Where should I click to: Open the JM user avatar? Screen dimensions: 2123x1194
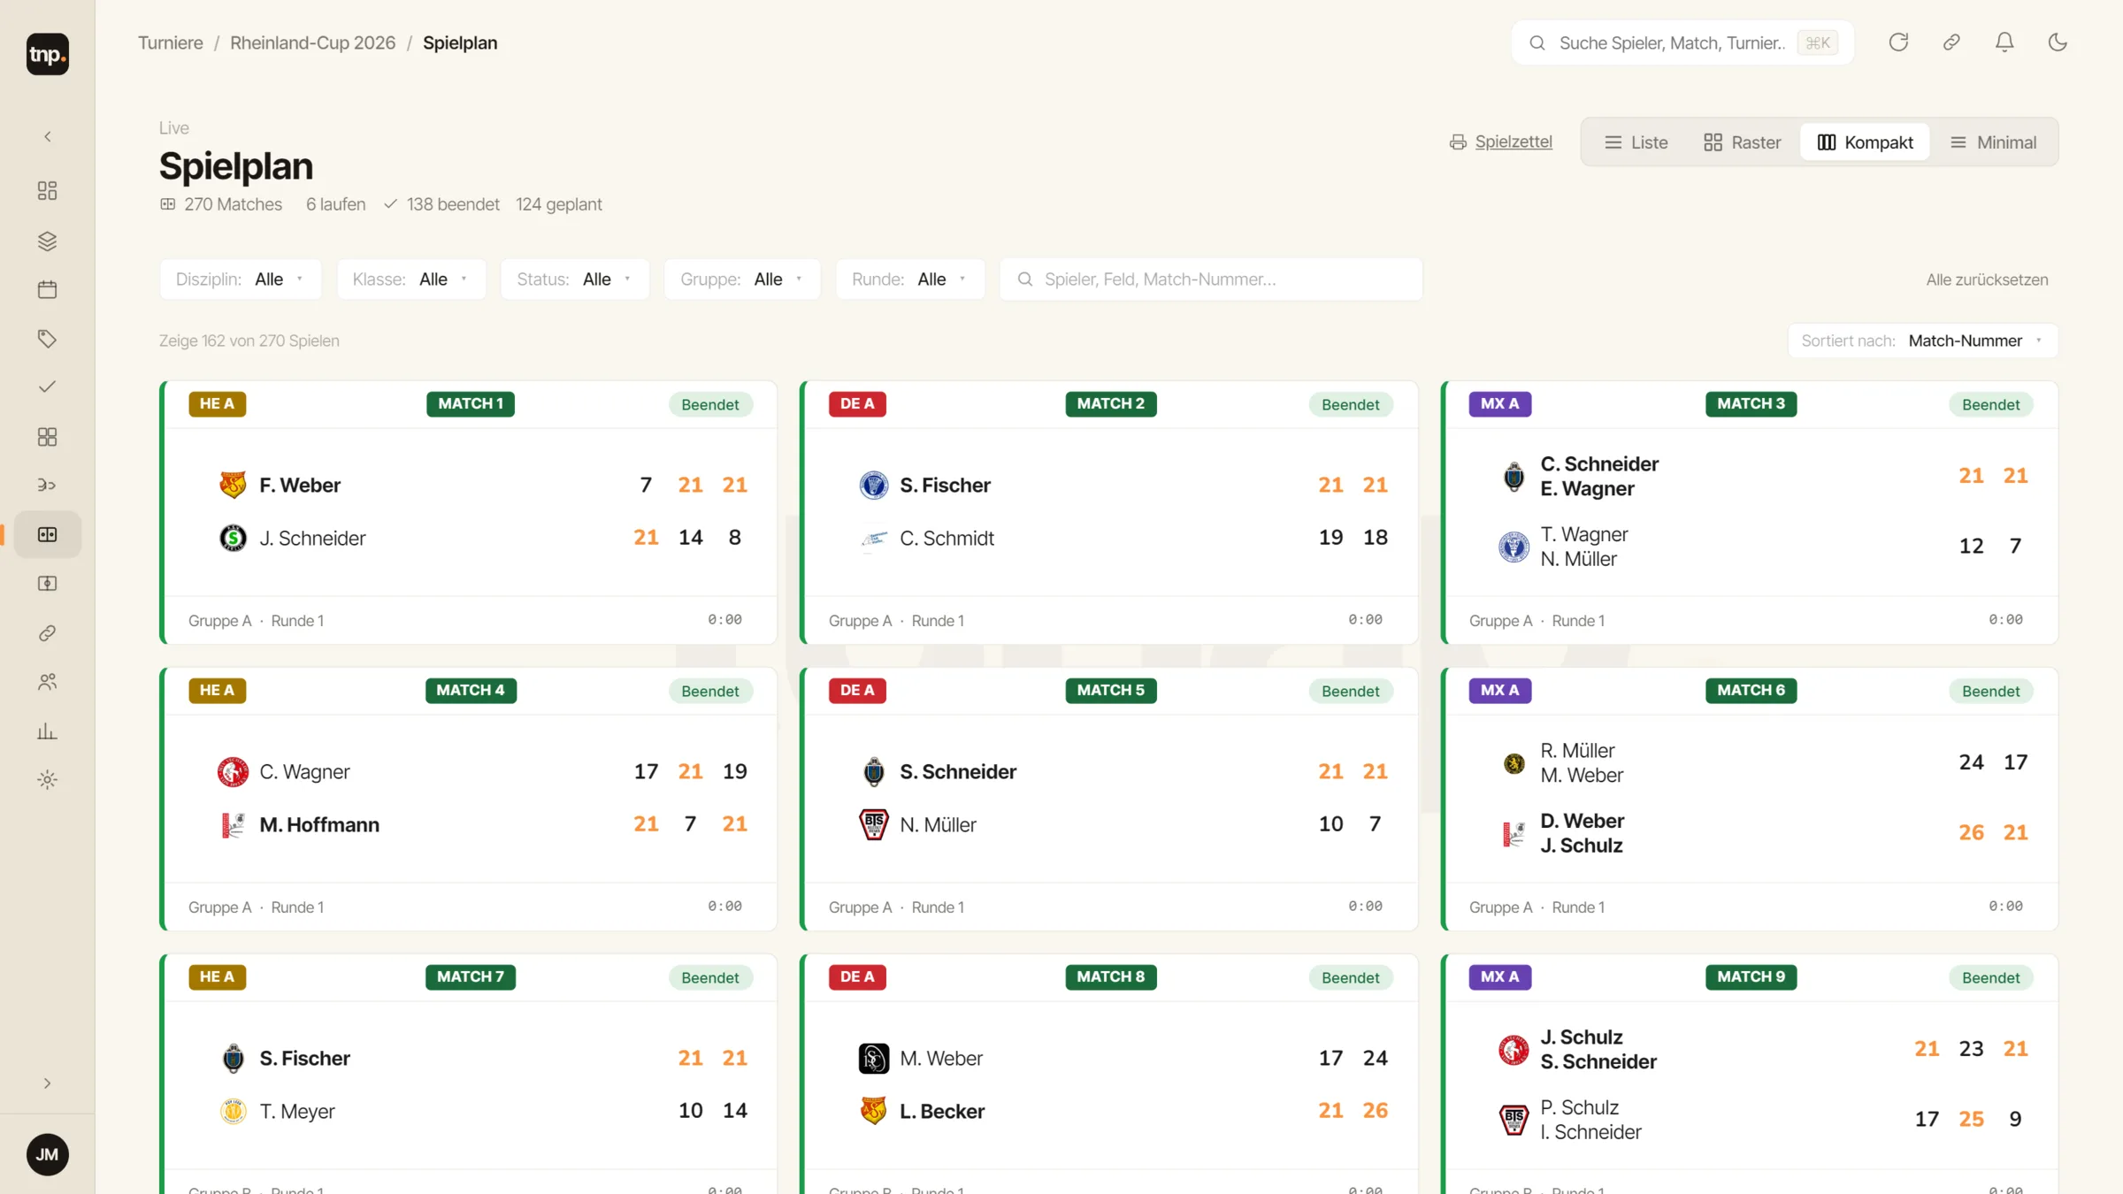tap(48, 1154)
